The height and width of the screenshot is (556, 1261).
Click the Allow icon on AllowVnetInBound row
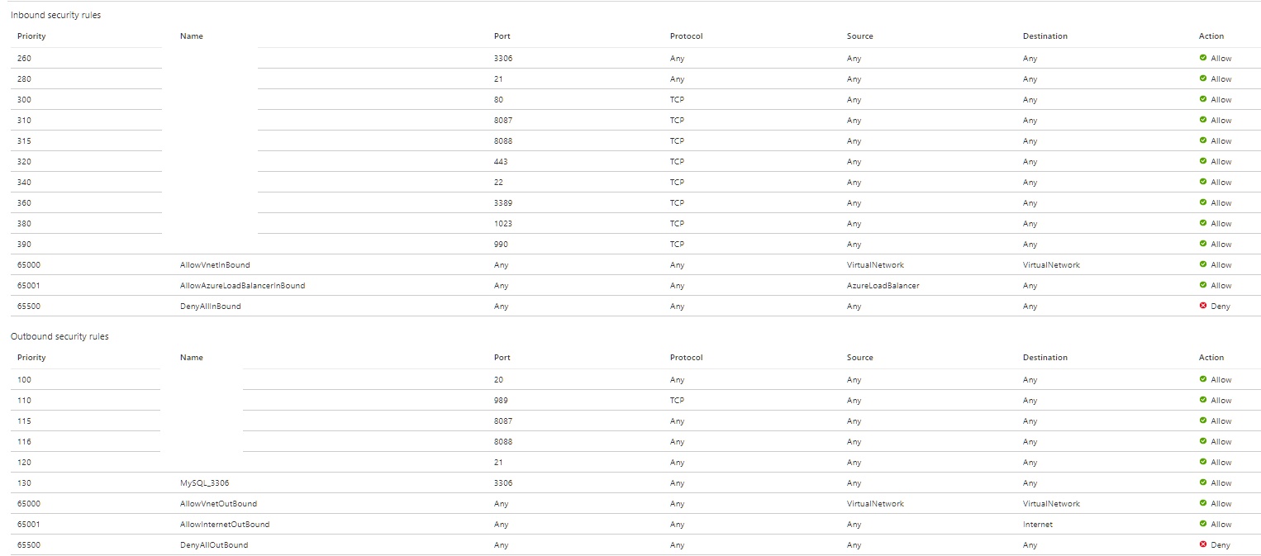coord(1203,264)
